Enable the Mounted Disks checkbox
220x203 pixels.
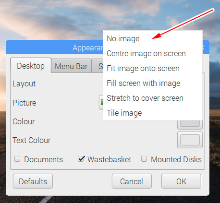click(x=144, y=159)
